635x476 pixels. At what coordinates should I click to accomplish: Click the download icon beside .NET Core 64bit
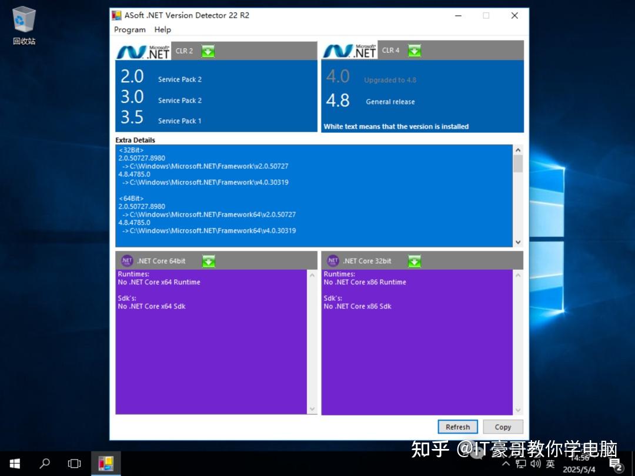coord(208,260)
